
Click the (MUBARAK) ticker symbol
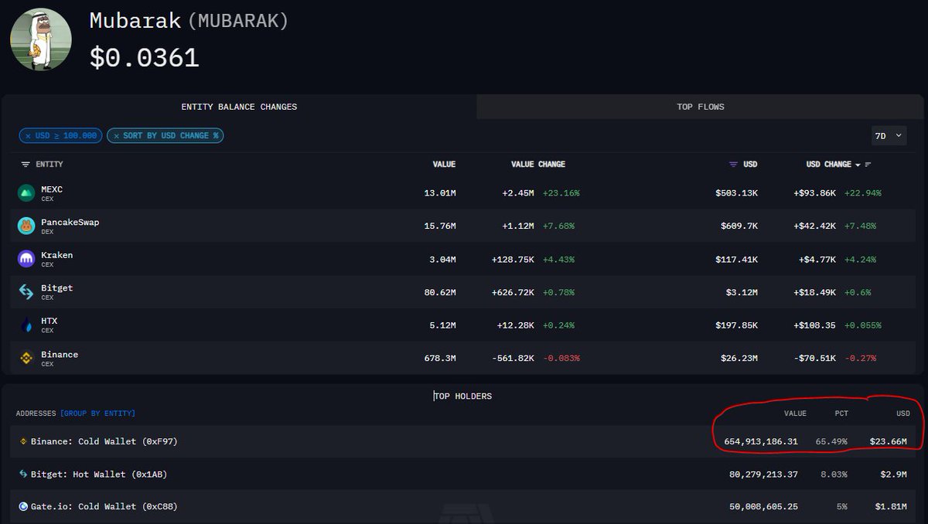[x=237, y=21]
